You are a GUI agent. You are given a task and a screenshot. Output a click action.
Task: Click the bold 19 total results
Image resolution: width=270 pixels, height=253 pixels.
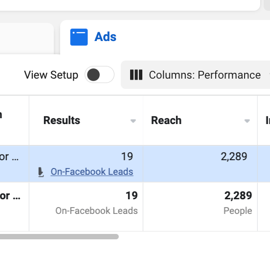(132, 195)
